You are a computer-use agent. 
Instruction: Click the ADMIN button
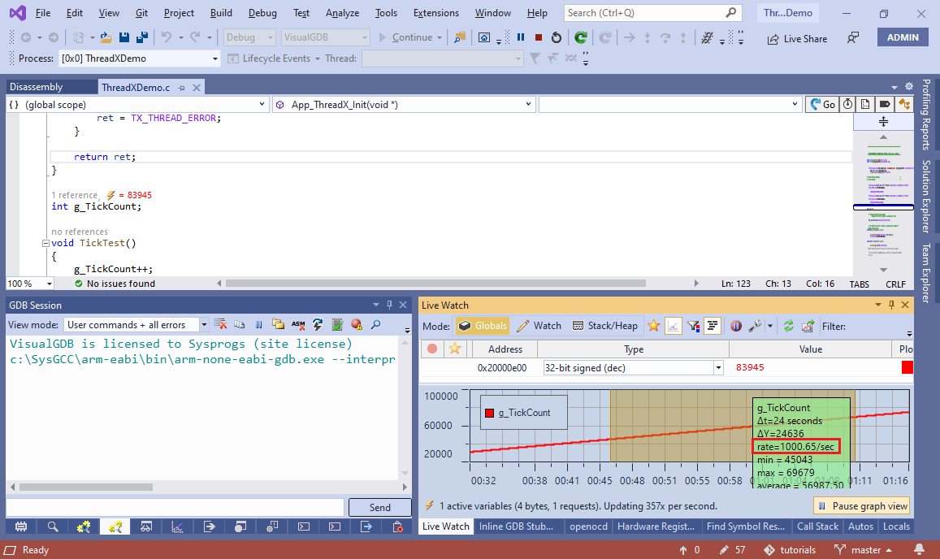tap(903, 37)
